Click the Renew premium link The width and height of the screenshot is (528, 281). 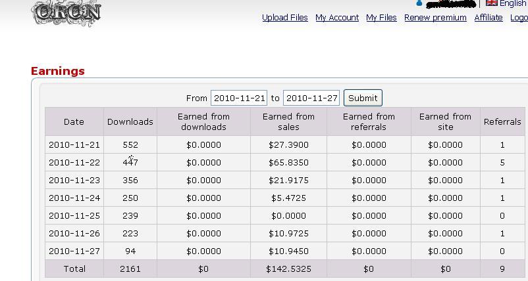(435, 18)
